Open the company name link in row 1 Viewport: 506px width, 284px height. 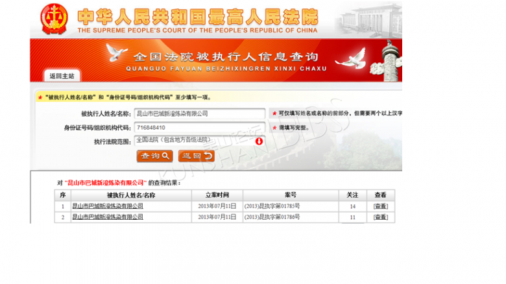click(x=107, y=206)
